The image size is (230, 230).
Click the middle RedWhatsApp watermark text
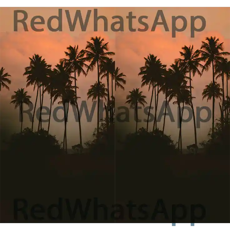pyautogui.click(x=115, y=112)
